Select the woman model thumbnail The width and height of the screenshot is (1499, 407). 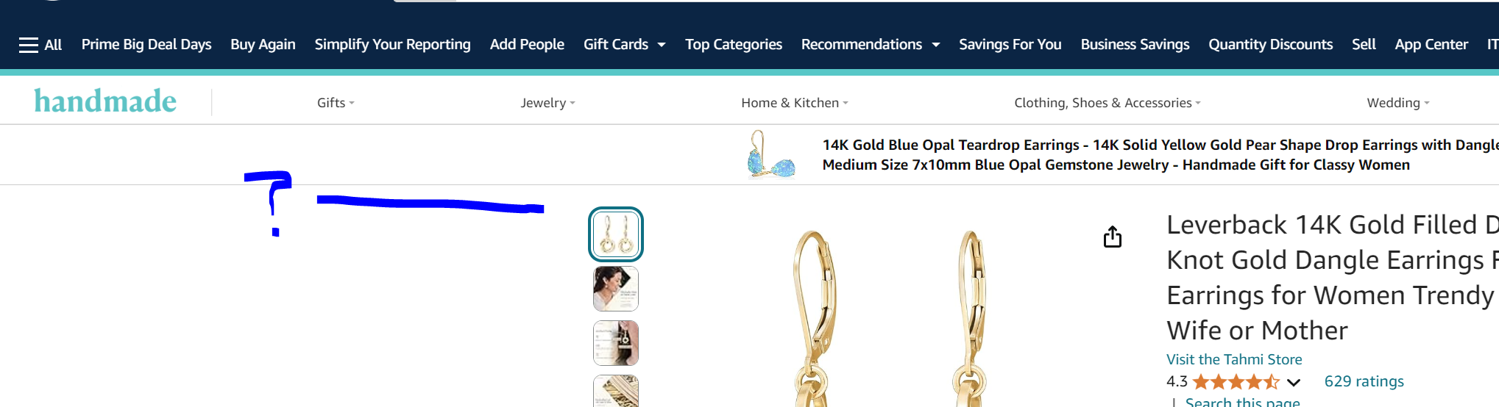(616, 289)
